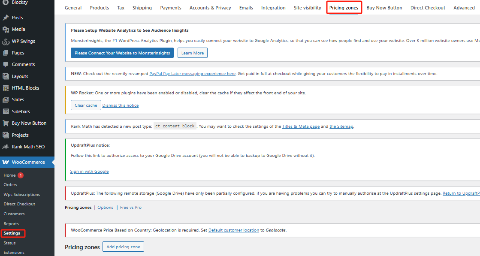
Task: Click the Clear cache button
Action: pos(86,105)
